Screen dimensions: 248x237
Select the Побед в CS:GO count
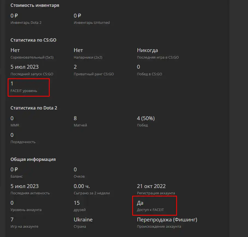(138, 67)
